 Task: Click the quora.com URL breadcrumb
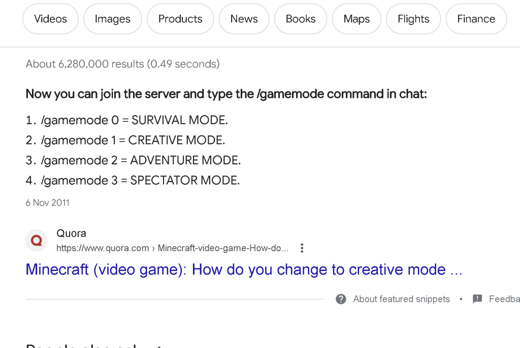click(x=172, y=248)
